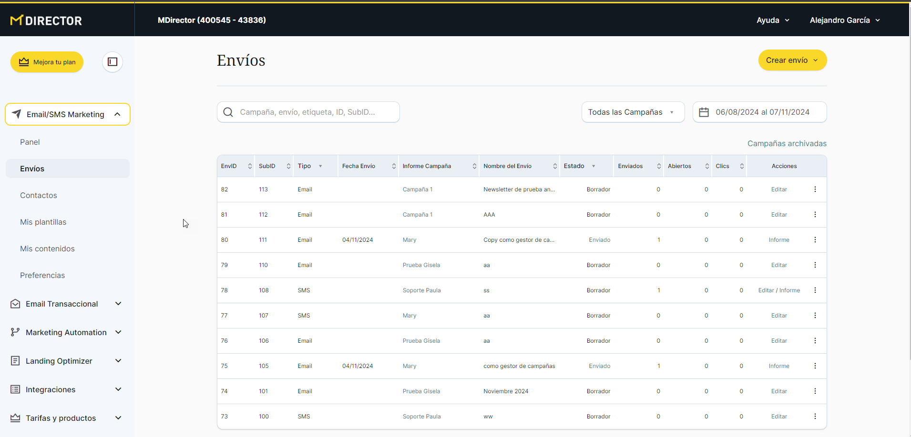Open three-dot menu for envío 82

point(815,189)
